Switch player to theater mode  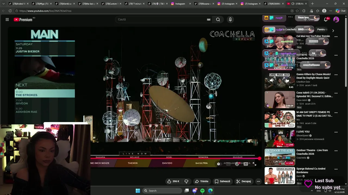point(246,164)
